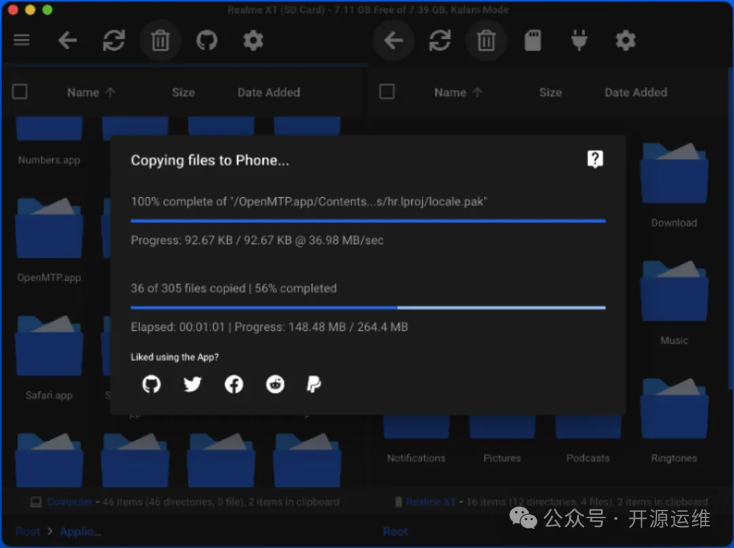Sort phone pane by Size column
This screenshot has height=548, width=734.
(x=550, y=92)
